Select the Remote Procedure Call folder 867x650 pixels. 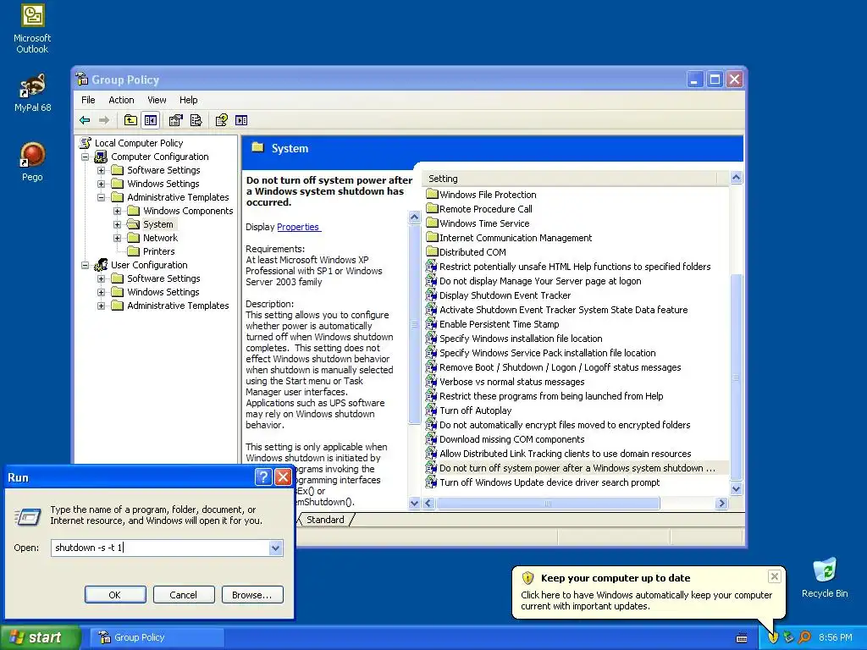point(479,209)
